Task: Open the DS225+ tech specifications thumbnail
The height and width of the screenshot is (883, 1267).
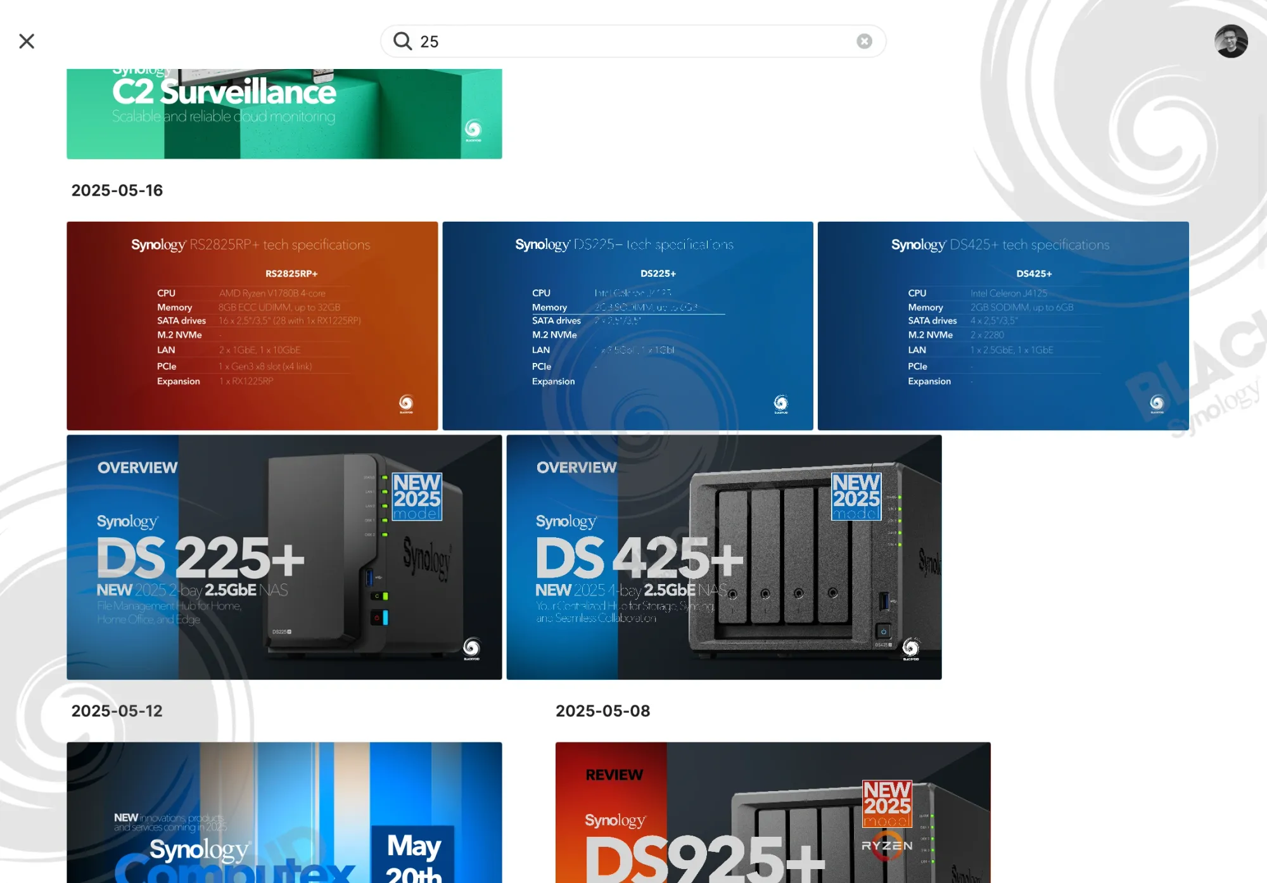Action: pos(628,326)
